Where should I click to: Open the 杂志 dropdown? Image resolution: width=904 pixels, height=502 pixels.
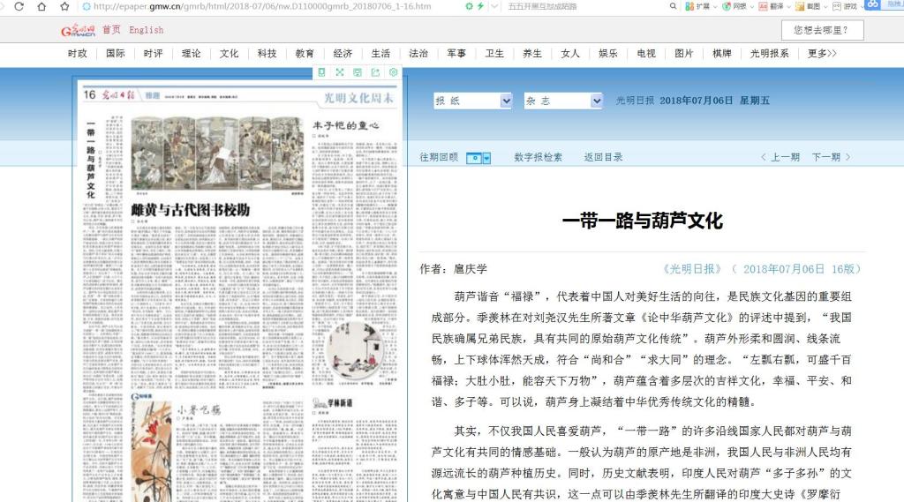[562, 101]
